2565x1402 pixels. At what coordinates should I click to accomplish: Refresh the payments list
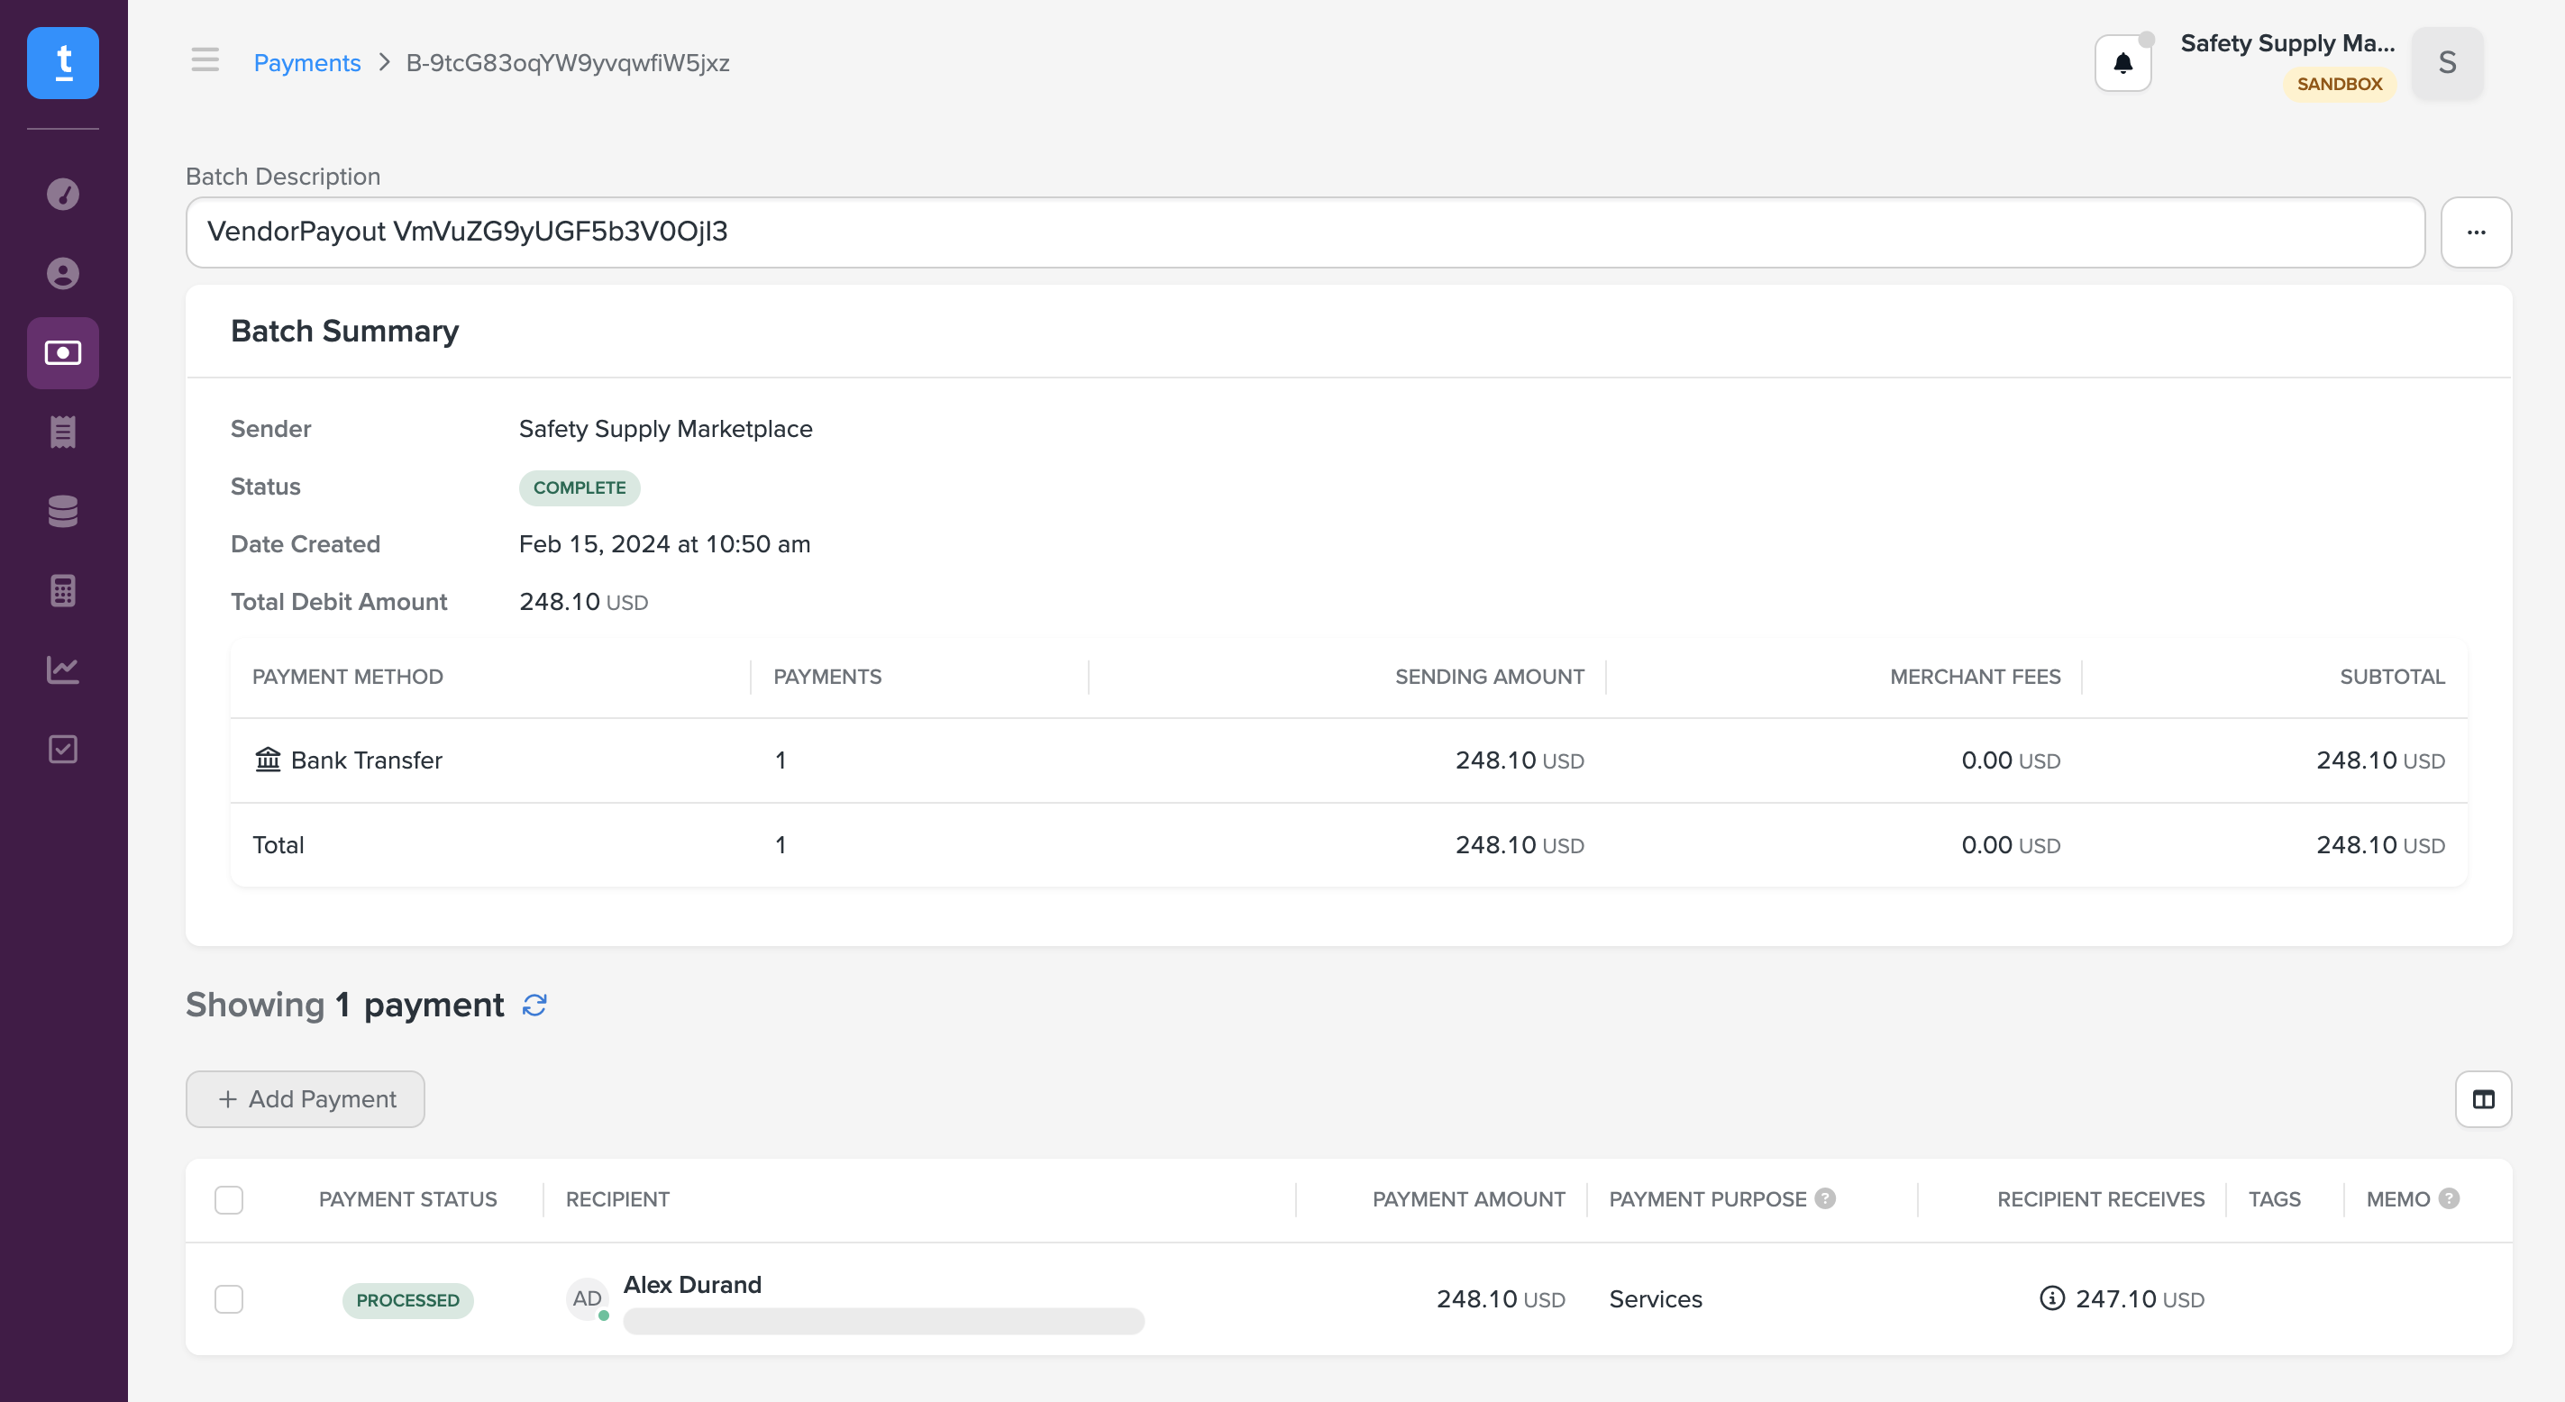tap(534, 1005)
